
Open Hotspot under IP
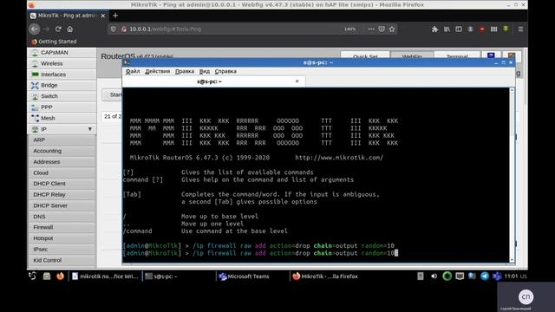62,238
